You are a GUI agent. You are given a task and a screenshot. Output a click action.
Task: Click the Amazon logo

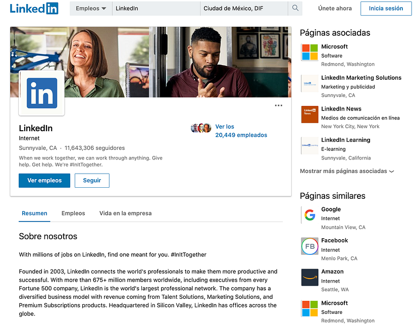tap(309, 277)
